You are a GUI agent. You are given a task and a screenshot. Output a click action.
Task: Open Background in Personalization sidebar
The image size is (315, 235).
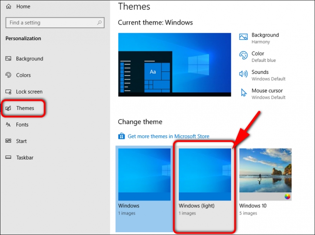[30, 59]
